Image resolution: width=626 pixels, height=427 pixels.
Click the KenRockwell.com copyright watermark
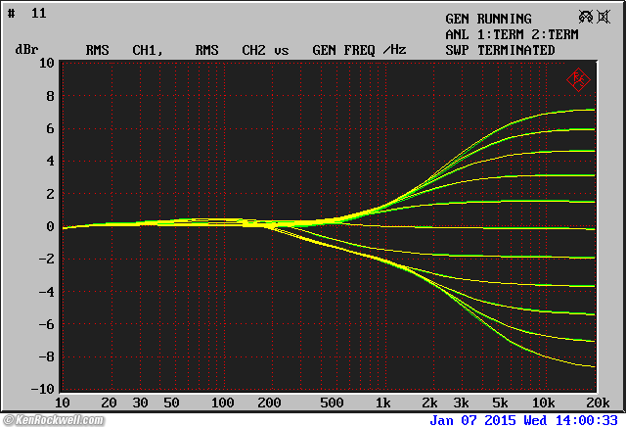click(x=54, y=420)
